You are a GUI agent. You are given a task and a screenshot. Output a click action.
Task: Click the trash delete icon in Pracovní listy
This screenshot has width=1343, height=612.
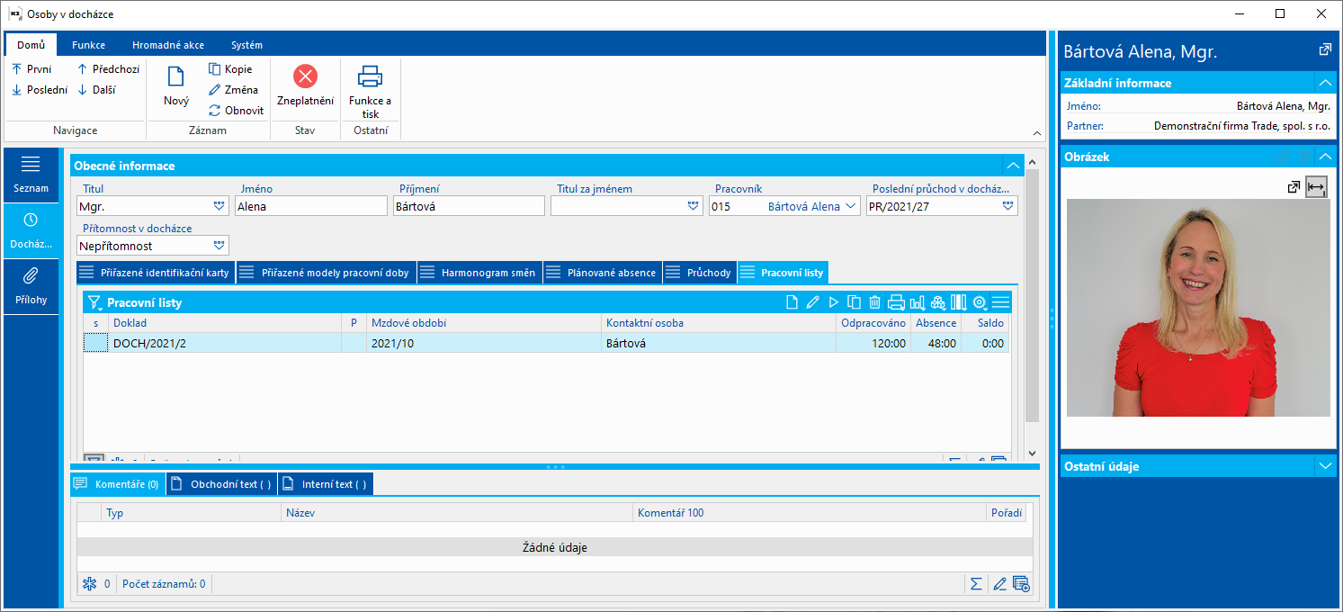(874, 302)
